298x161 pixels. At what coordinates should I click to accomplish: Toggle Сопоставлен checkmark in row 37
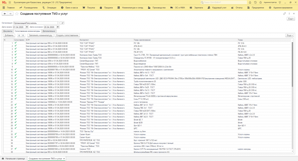pos(16,149)
